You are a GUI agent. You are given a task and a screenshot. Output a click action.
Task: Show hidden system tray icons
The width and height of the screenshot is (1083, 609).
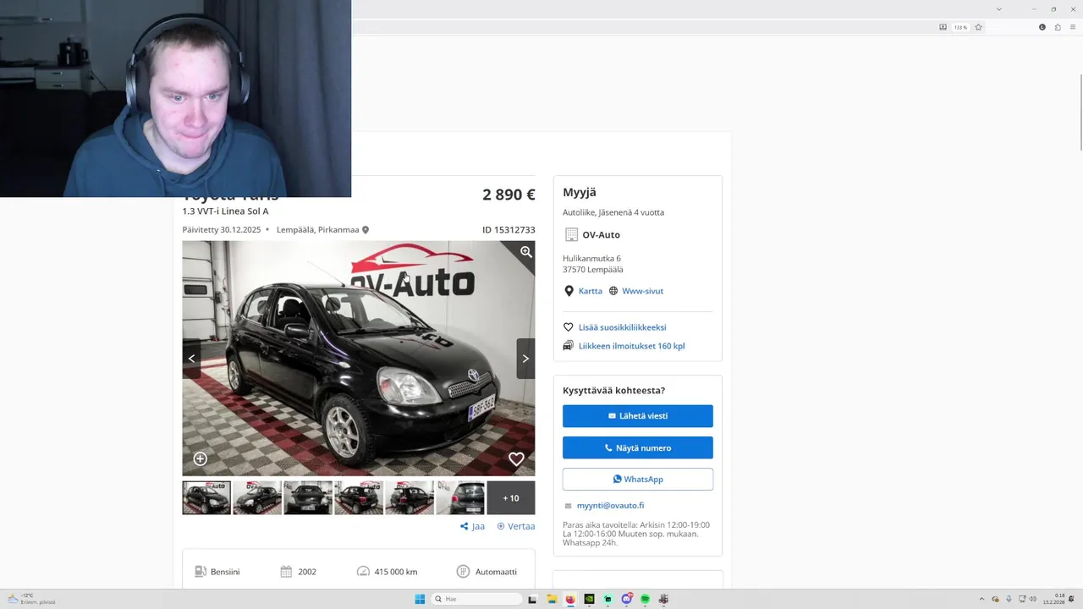[x=981, y=599]
